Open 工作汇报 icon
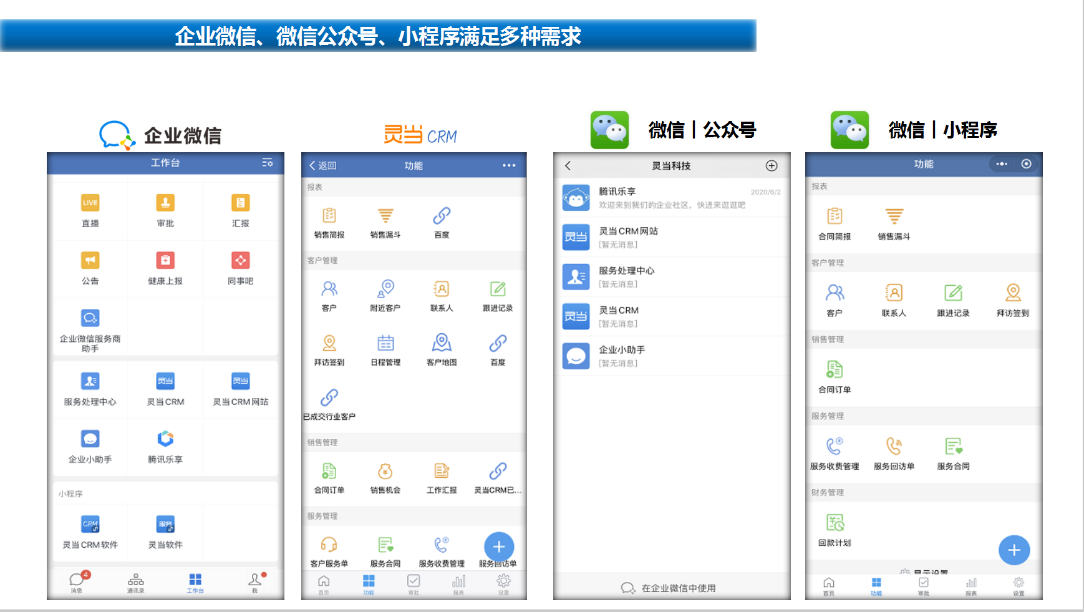 442,471
